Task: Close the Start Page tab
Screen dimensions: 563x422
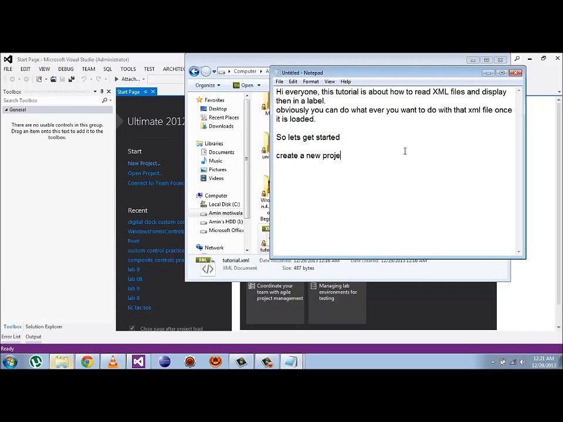Action: point(153,92)
